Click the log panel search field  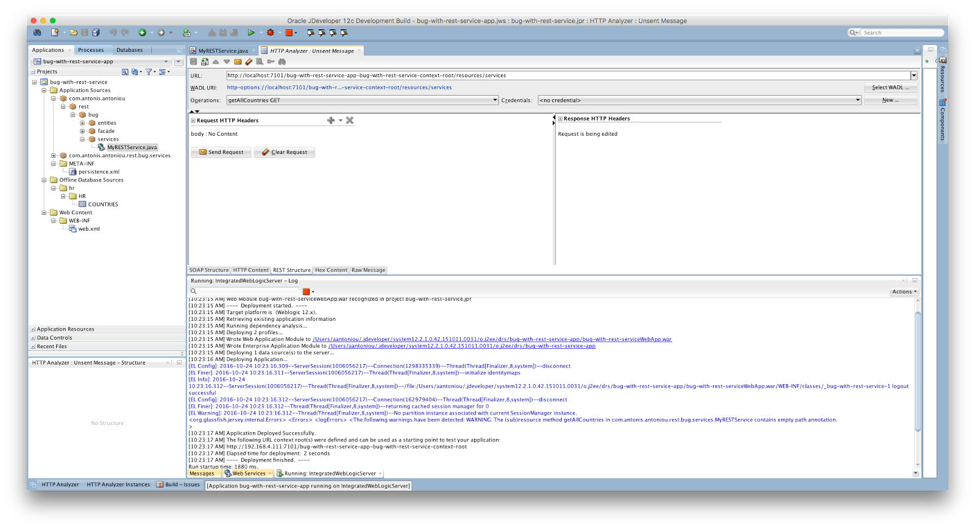pyautogui.click(x=246, y=292)
